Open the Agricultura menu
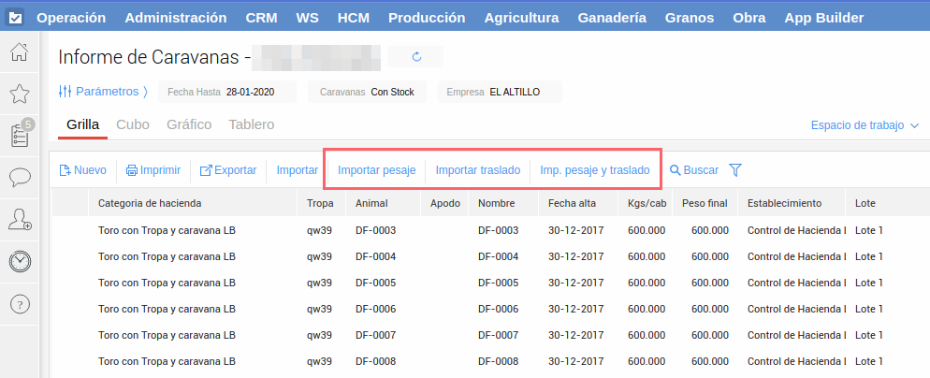Viewport: 930px width, 378px height. click(x=521, y=18)
